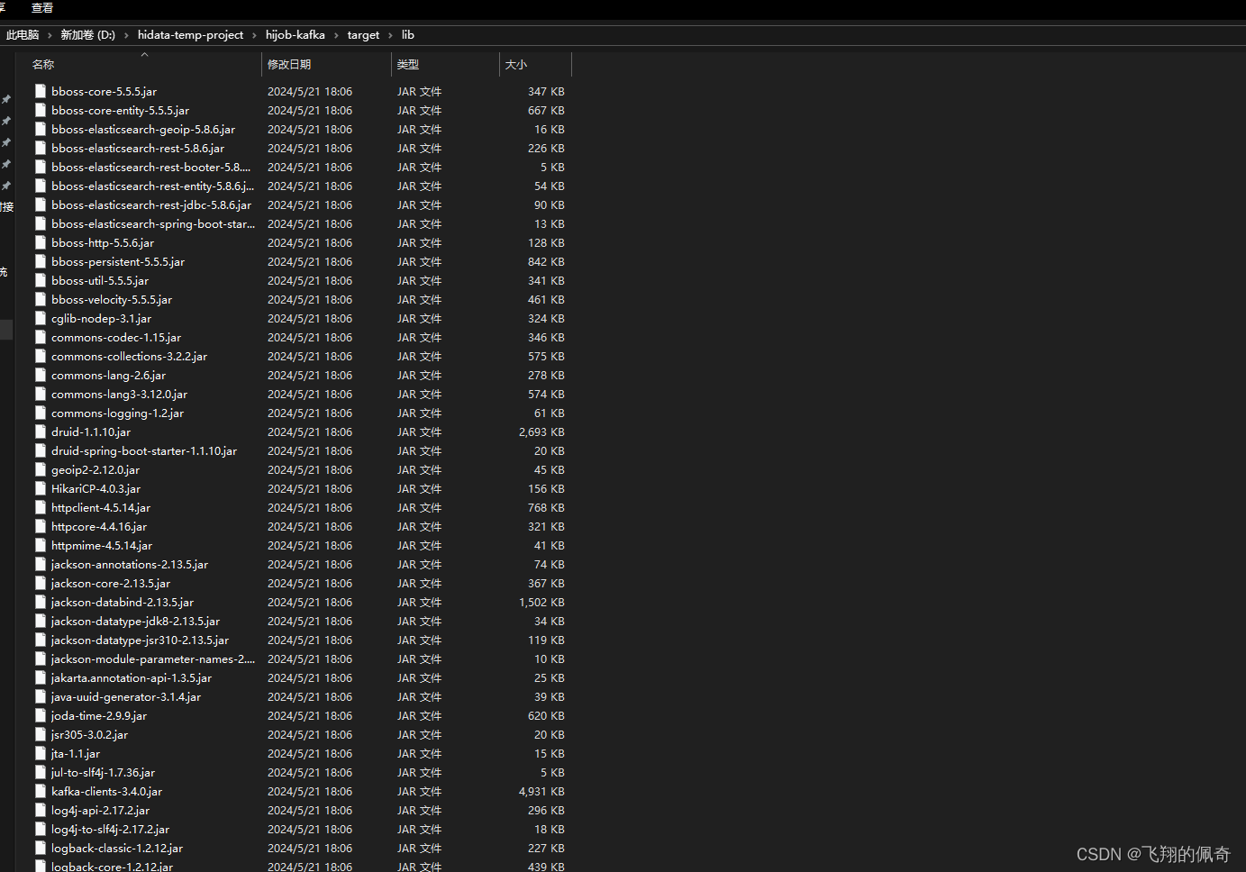The image size is (1246, 872).
Task: Click the file icon of joda-time-2.9.9.jar
Action: (41, 715)
